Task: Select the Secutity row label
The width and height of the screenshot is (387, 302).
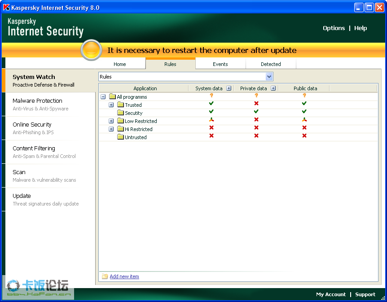Action: pyautogui.click(x=133, y=113)
